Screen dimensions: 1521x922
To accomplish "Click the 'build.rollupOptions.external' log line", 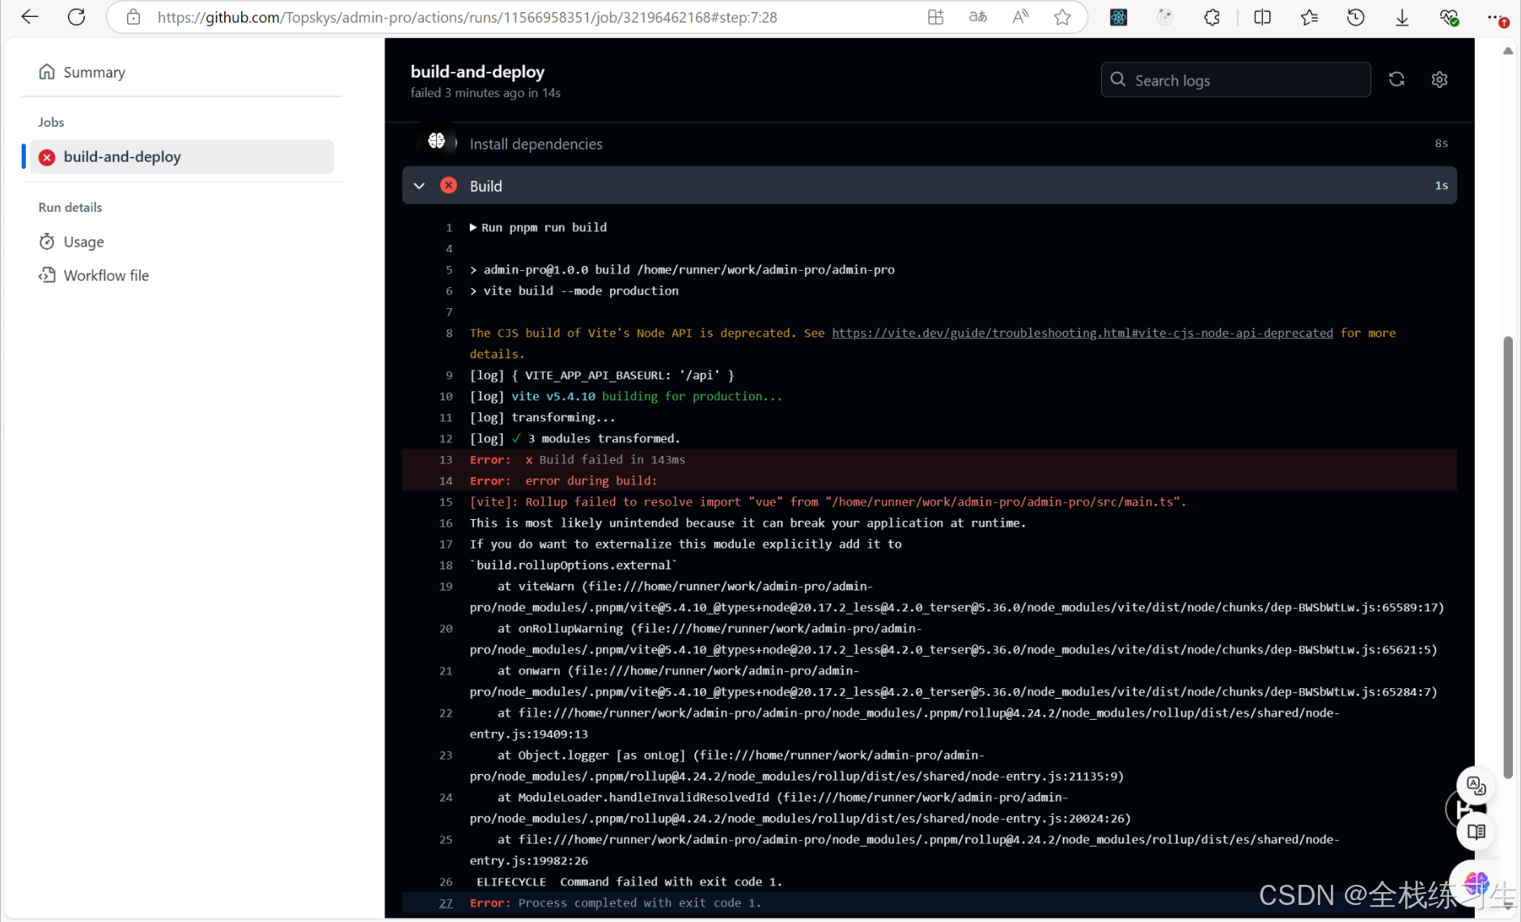I will (574, 565).
